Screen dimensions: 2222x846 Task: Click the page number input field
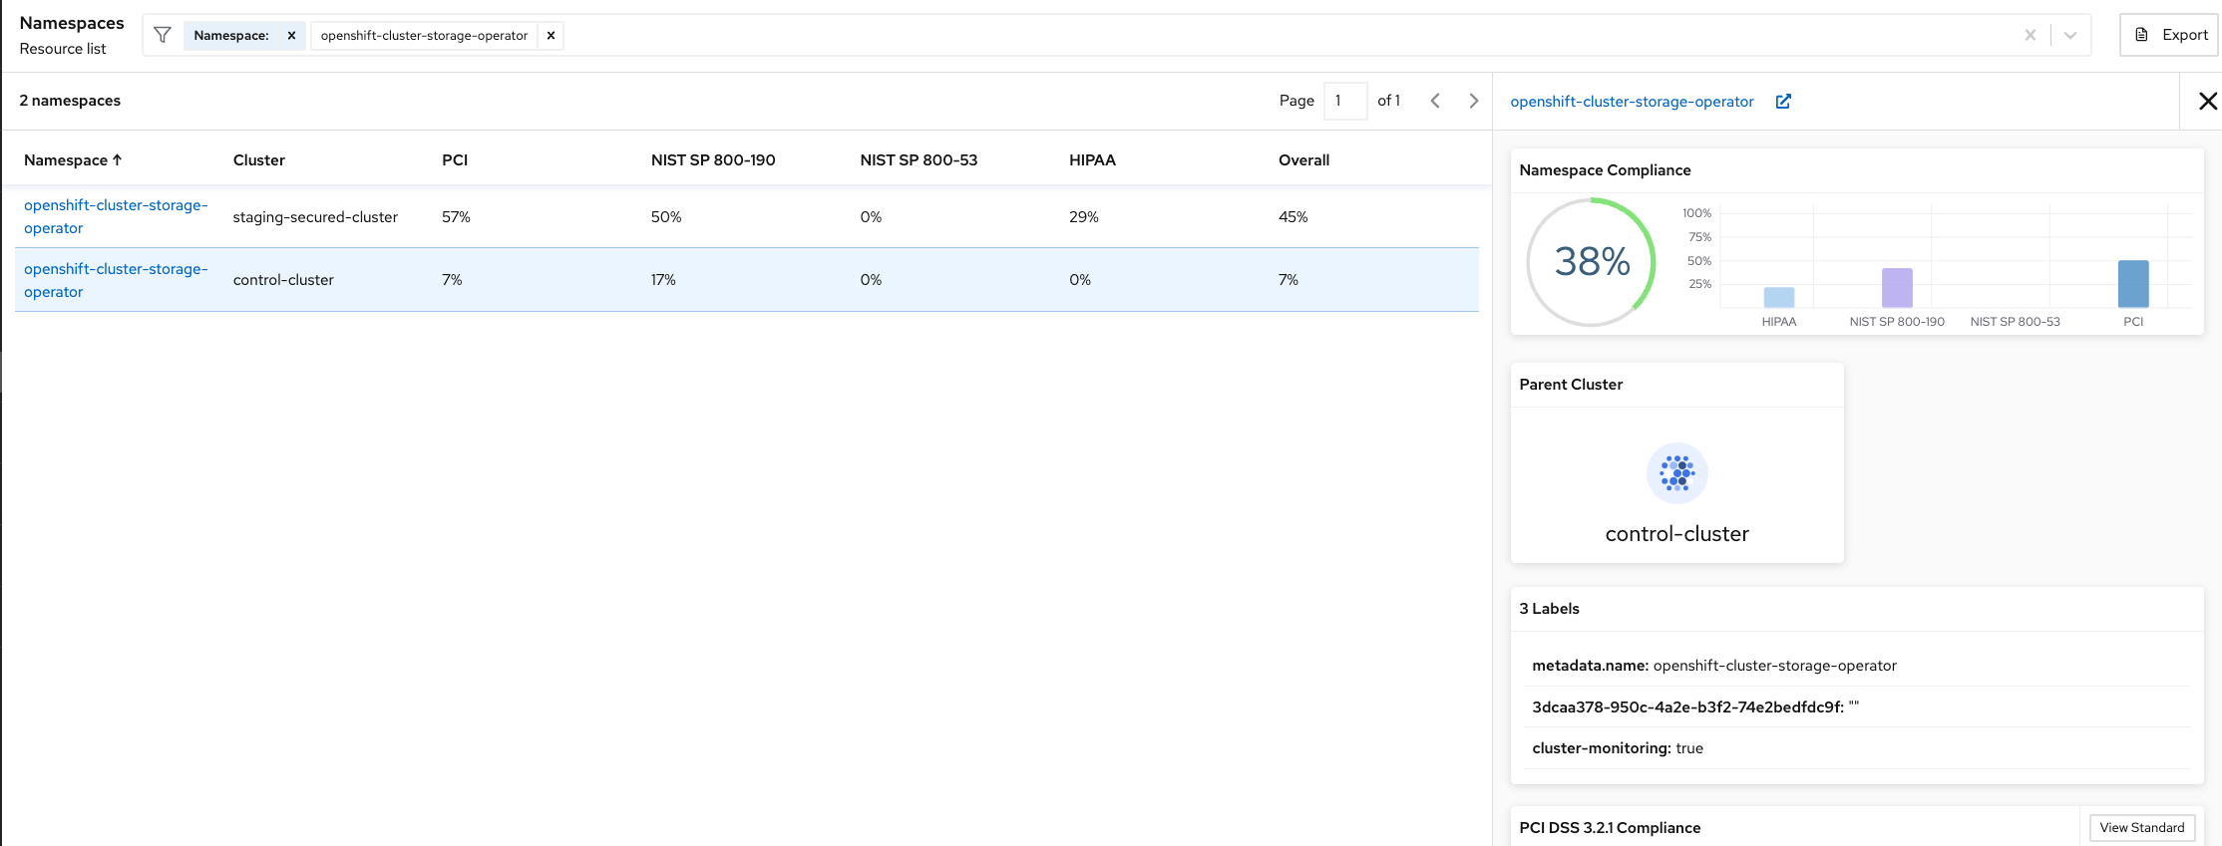click(1344, 101)
